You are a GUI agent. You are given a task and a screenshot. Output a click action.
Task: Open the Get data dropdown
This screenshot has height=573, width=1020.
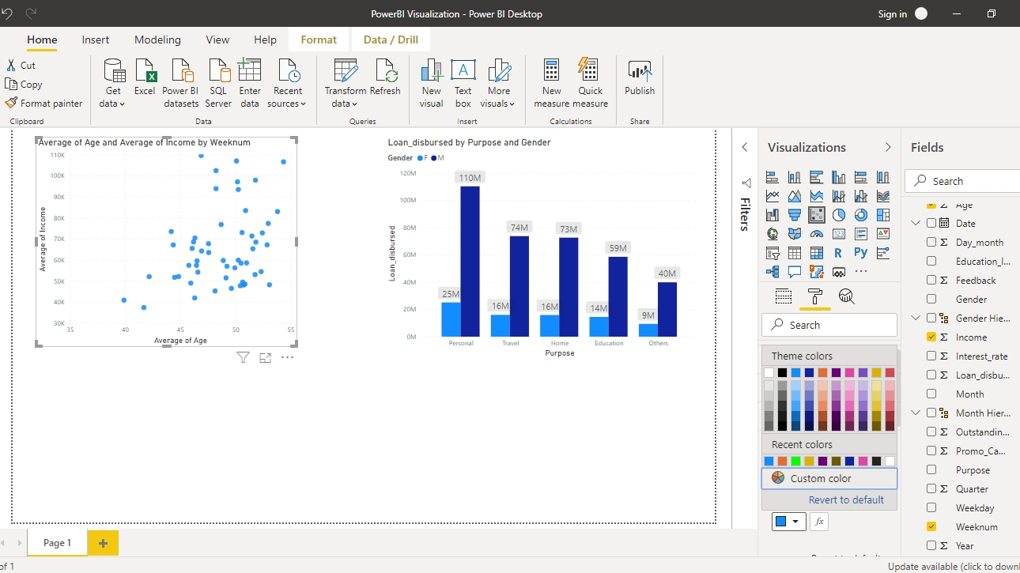point(113,104)
